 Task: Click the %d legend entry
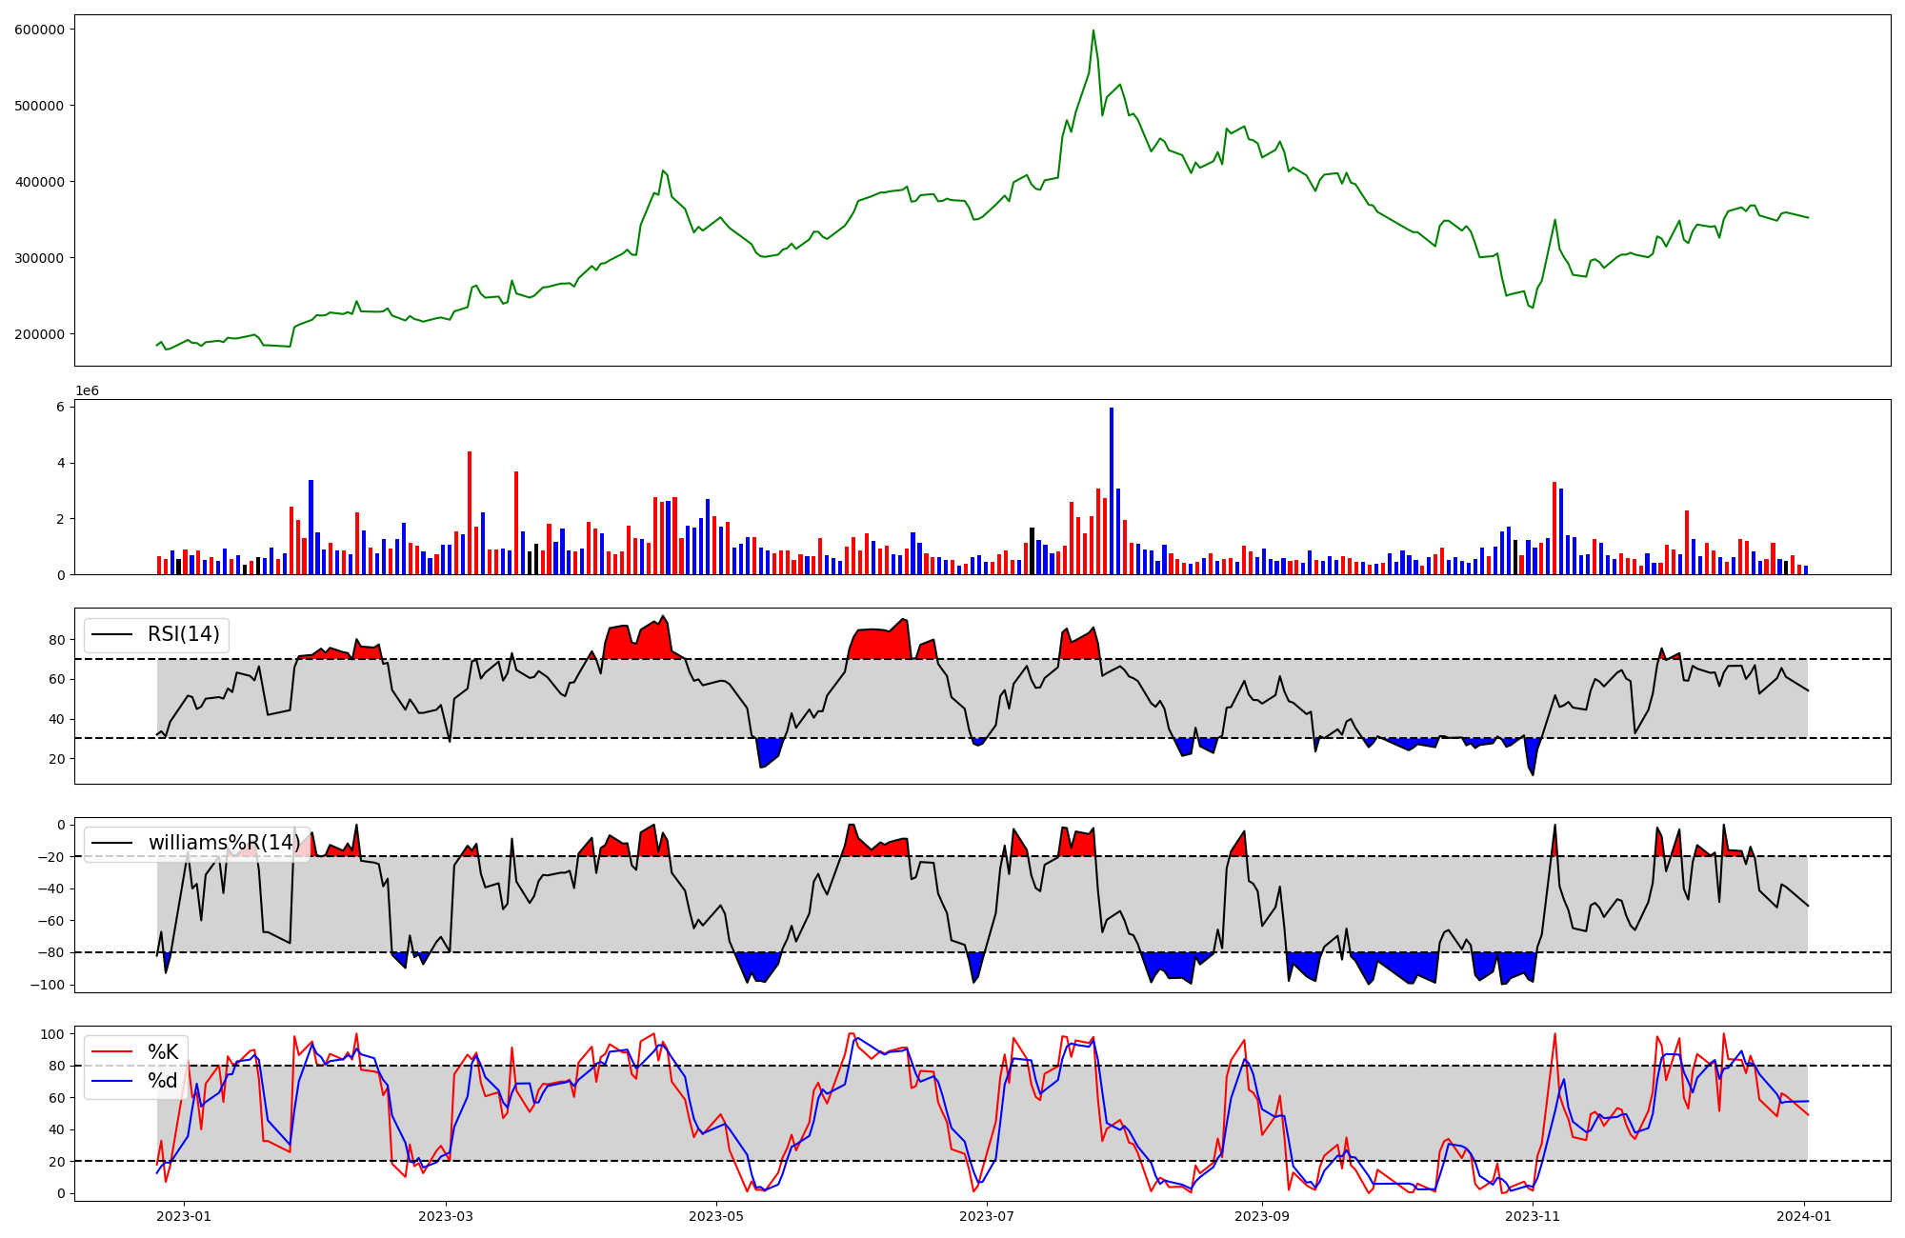[163, 1081]
